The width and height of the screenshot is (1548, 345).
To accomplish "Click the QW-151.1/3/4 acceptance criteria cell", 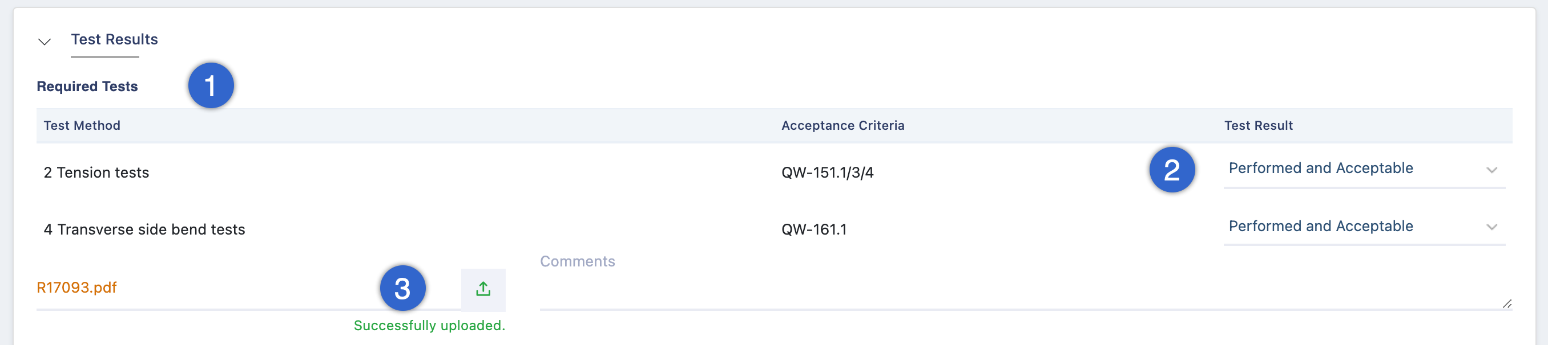I will [x=827, y=173].
